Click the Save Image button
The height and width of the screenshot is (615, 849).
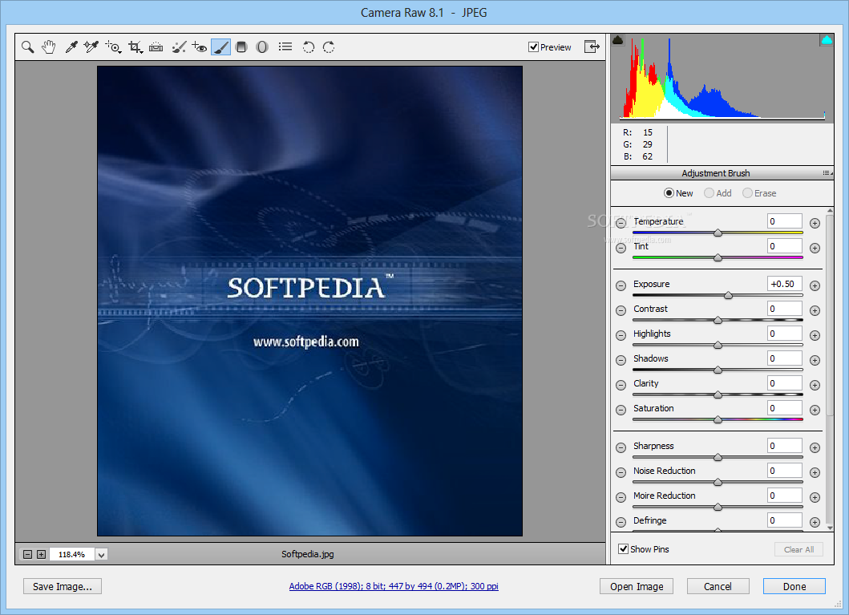63,586
